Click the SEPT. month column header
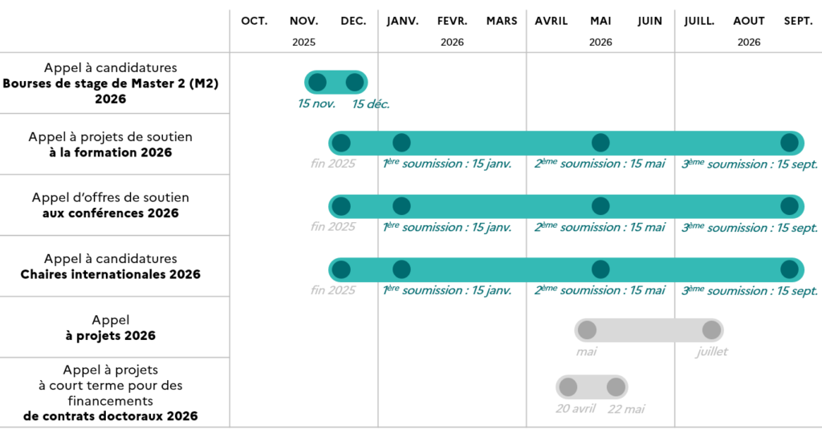 point(798,21)
